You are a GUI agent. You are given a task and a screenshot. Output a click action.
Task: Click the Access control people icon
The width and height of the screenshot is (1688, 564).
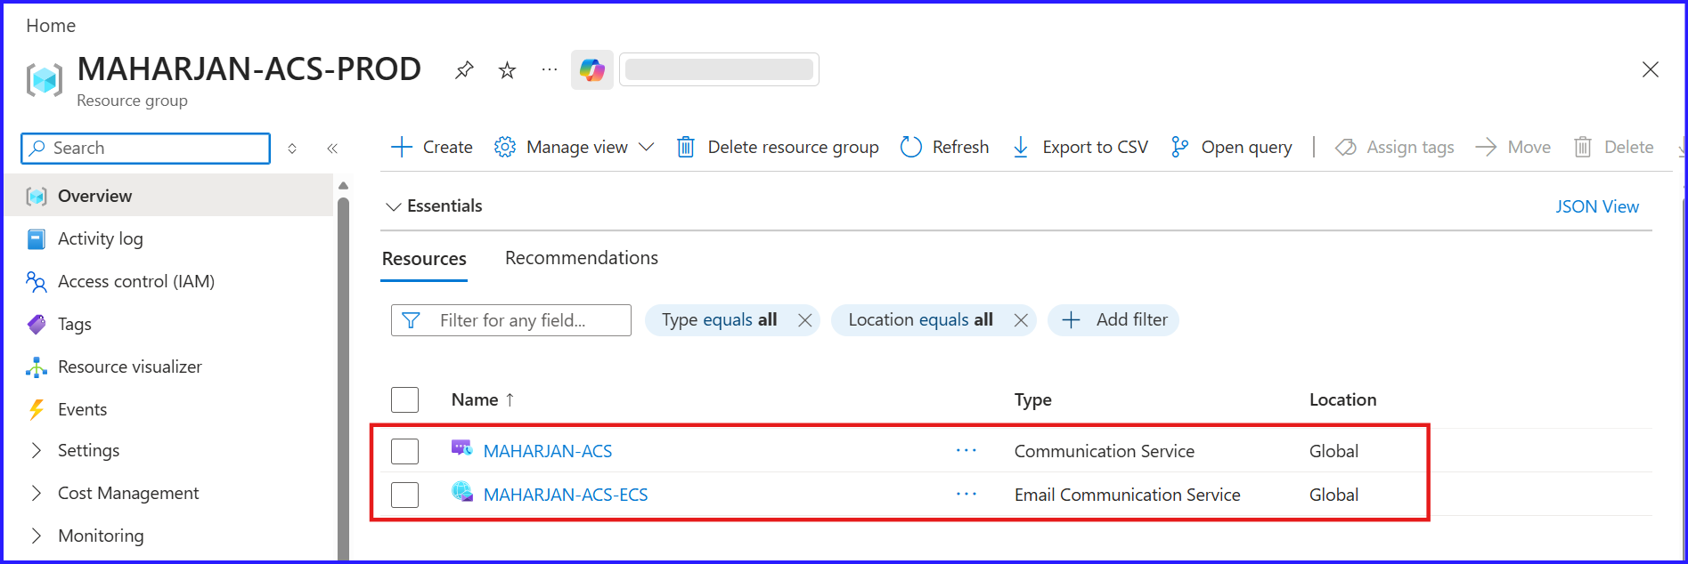pos(37,282)
